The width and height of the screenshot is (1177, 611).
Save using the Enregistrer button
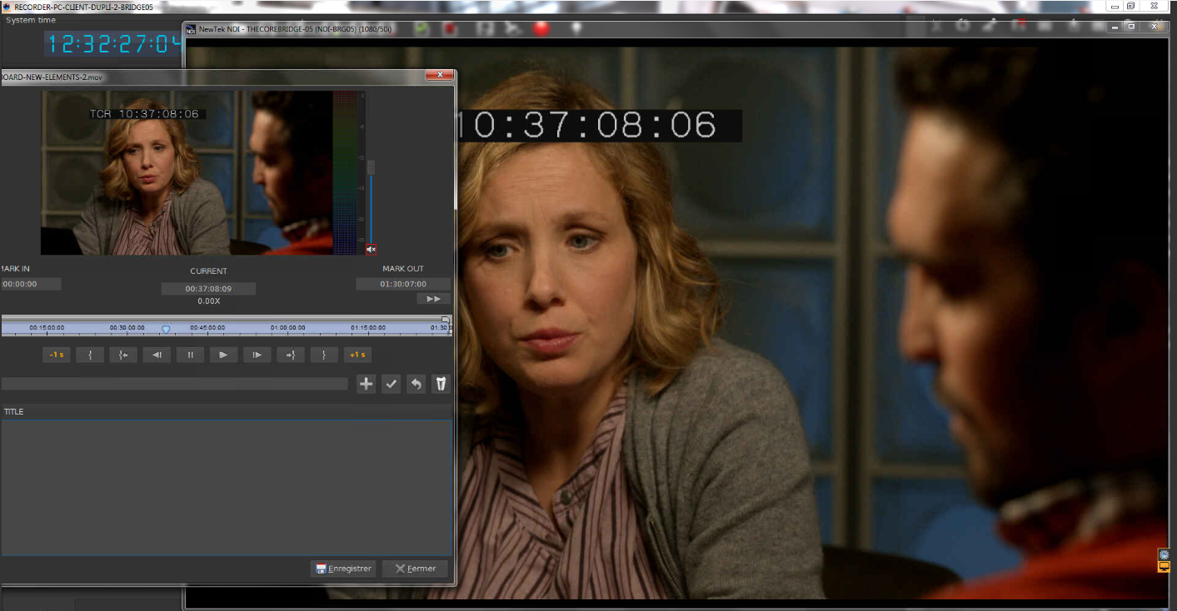coord(343,569)
